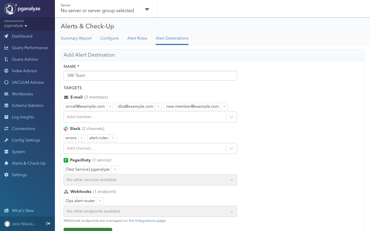Click the [Test Service] pganalyze tag text
Screen dimensions: 370x231
(x=88, y=169)
